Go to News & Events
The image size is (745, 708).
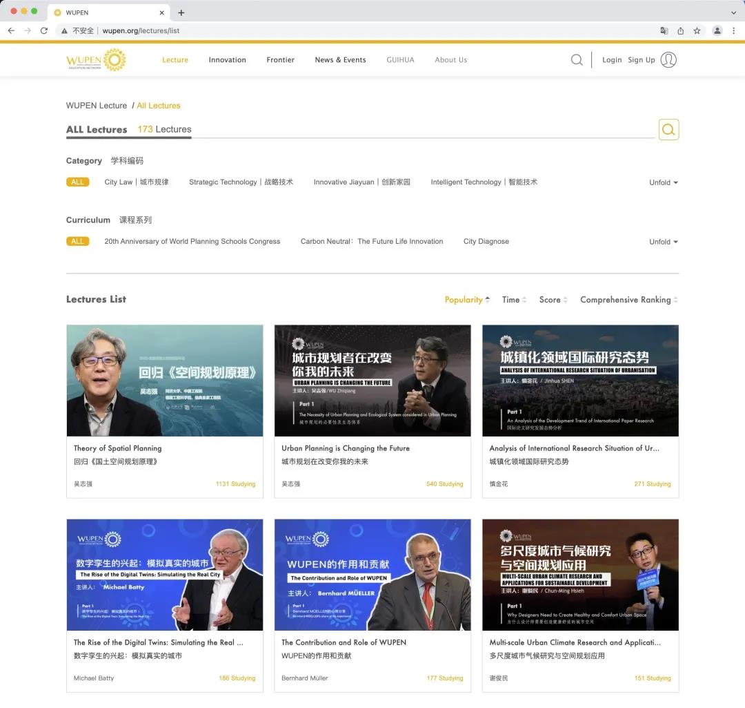340,60
